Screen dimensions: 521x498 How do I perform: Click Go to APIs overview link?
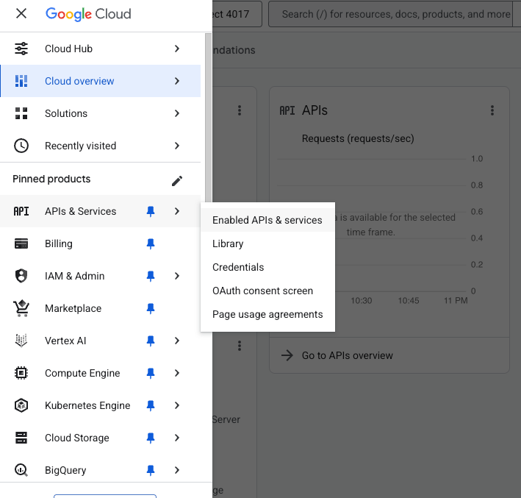point(348,355)
